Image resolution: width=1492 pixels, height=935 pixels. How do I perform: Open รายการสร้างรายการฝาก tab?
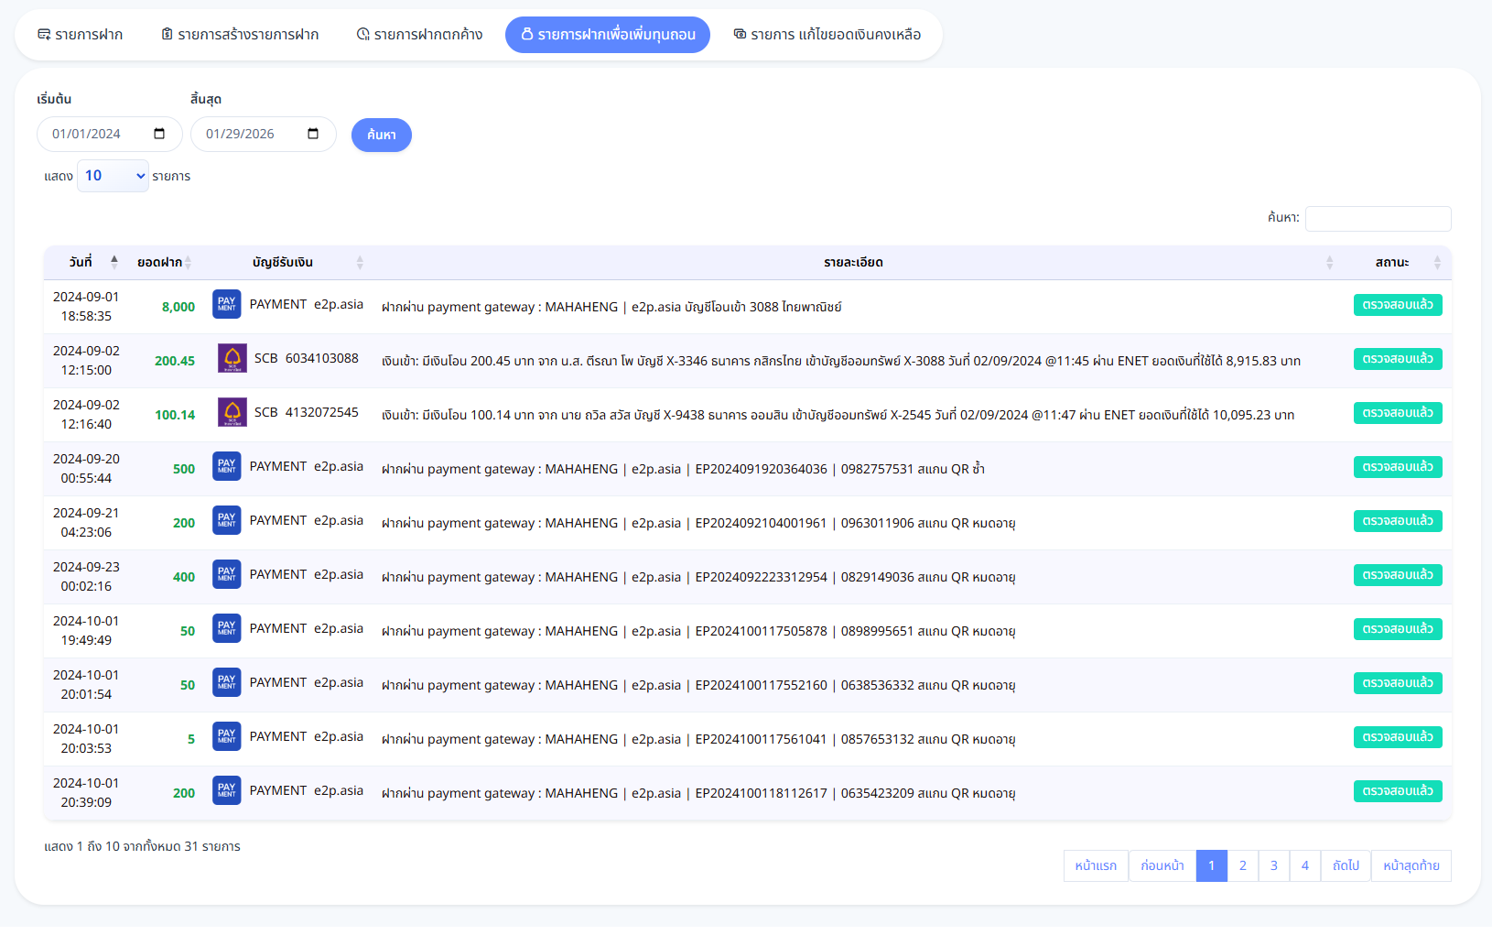coord(240,35)
